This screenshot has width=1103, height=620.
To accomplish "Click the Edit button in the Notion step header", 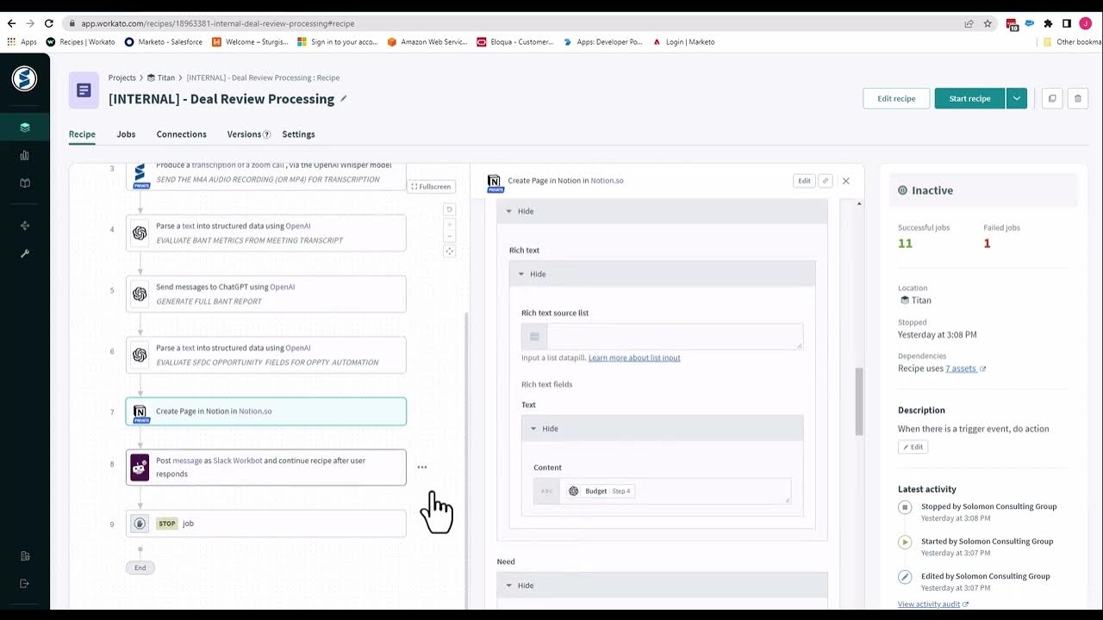I will 804,181.
